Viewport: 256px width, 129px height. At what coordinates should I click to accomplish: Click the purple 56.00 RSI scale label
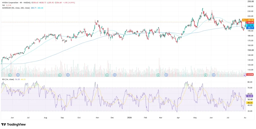tap(250, 96)
